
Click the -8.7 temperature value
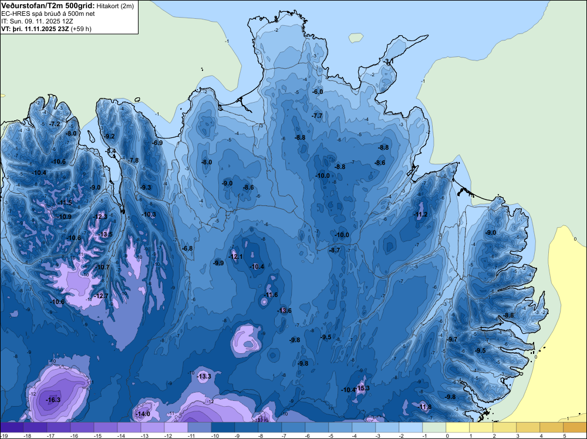point(335,250)
